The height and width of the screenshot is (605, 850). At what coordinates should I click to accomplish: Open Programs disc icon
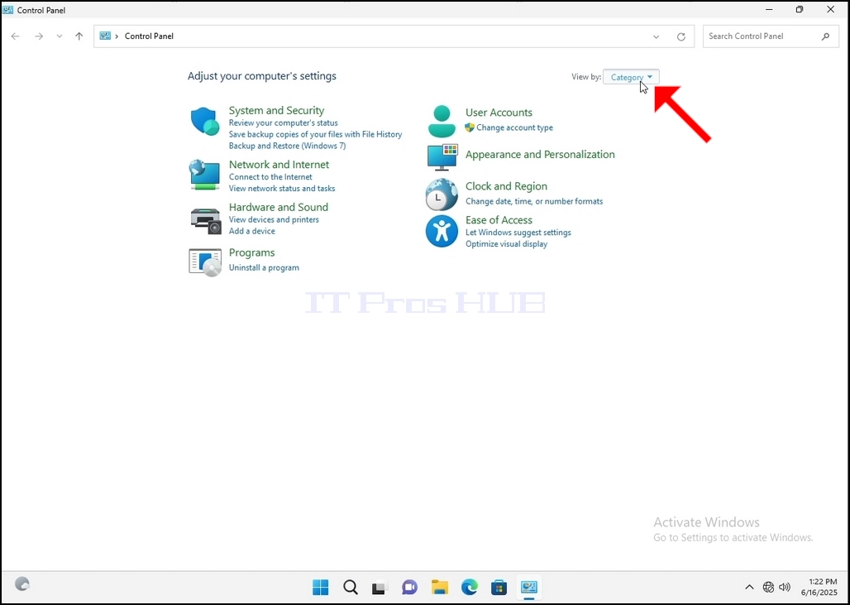tap(205, 262)
